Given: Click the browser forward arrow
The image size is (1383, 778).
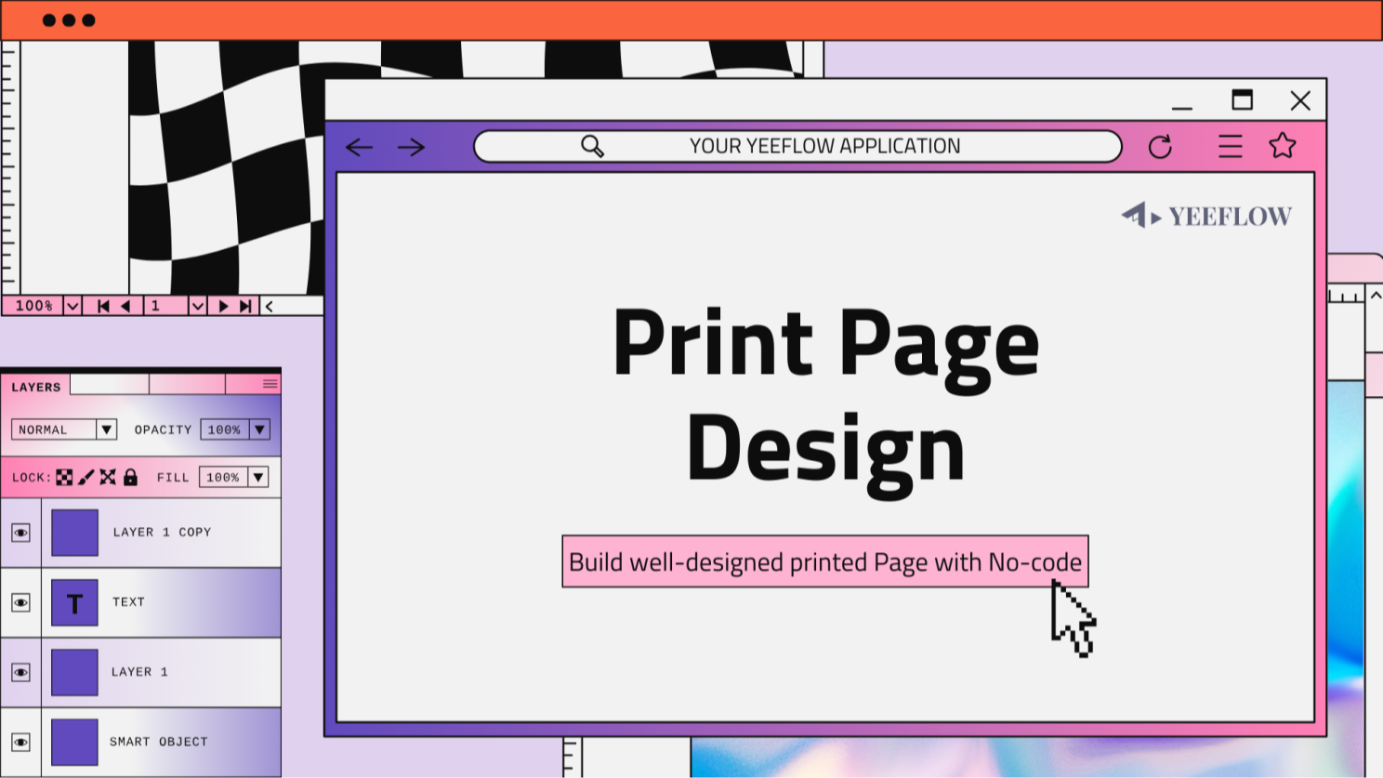Looking at the screenshot, I should (411, 147).
